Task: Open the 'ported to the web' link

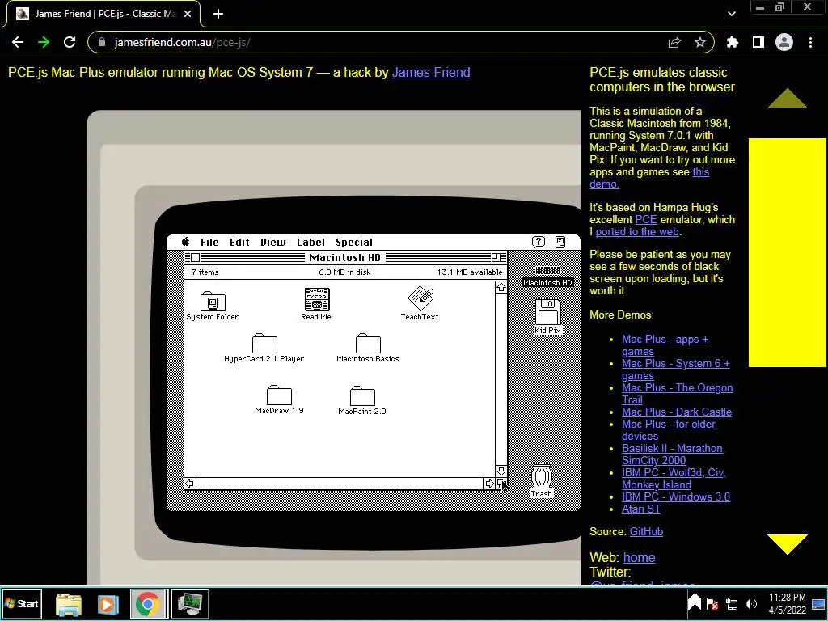Action: point(637,231)
